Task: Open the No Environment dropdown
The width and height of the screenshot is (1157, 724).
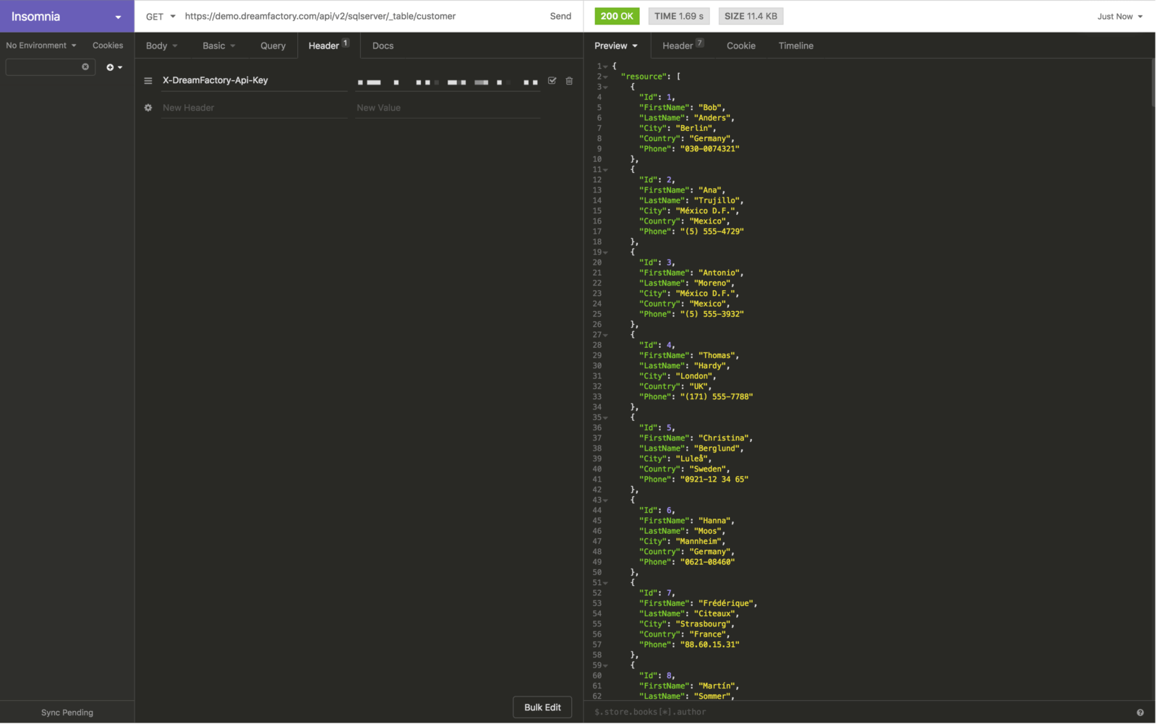Action: (41, 45)
